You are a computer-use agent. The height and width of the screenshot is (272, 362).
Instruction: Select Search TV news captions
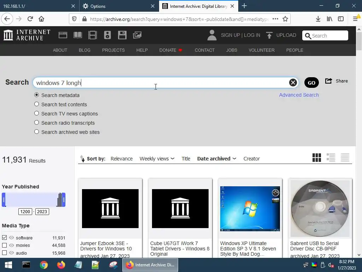[x=36, y=113]
